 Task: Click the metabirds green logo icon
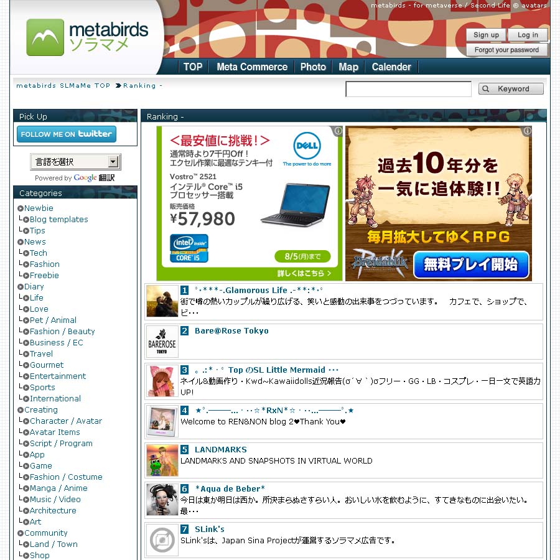(x=45, y=37)
